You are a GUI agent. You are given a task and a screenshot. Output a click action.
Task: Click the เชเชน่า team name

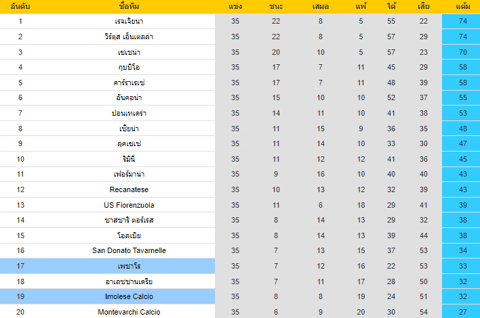pos(129,52)
